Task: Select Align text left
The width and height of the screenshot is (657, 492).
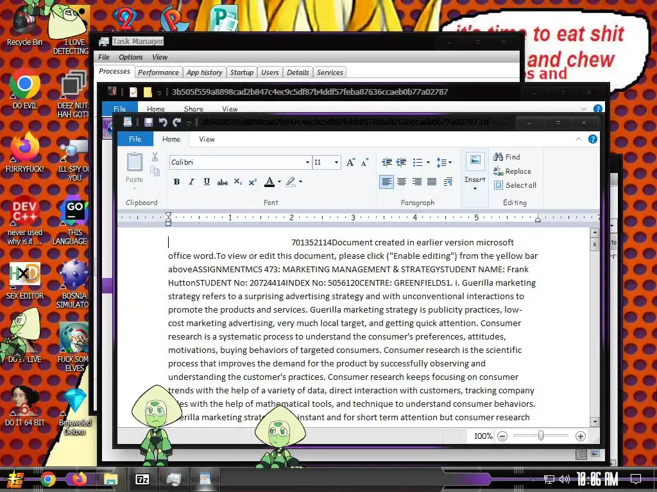Action: [x=386, y=181]
